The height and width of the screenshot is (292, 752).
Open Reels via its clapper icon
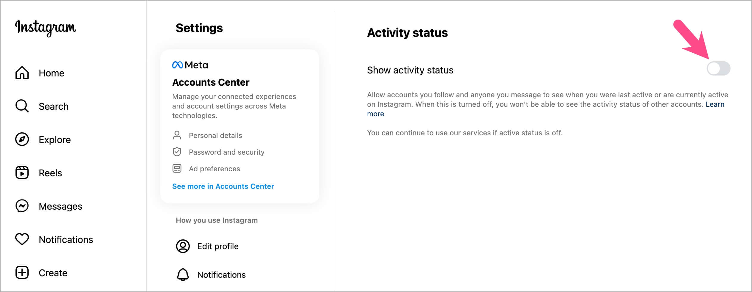point(22,173)
